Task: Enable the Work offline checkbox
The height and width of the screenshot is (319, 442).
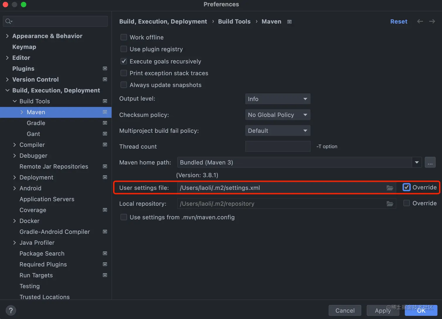Action: tap(124, 37)
